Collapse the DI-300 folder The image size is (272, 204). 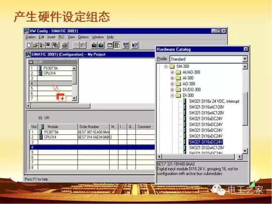173,96
